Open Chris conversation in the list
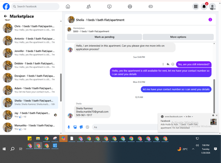The width and height of the screenshot is (221, 163). point(30,28)
